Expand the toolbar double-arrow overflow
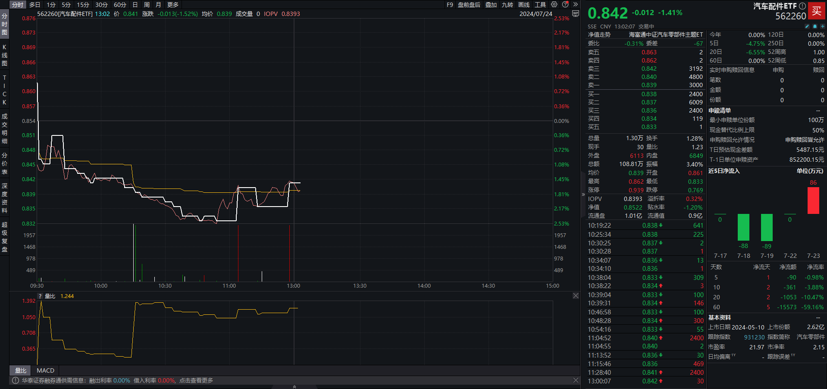 tap(575, 4)
